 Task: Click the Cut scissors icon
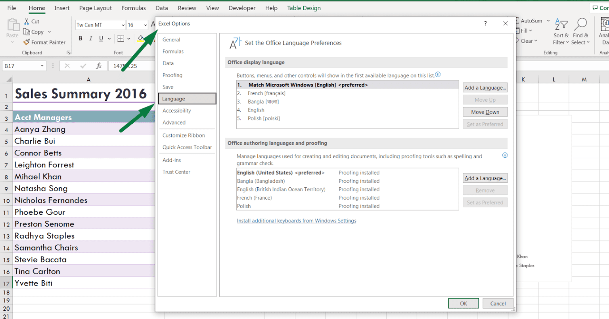click(27, 21)
